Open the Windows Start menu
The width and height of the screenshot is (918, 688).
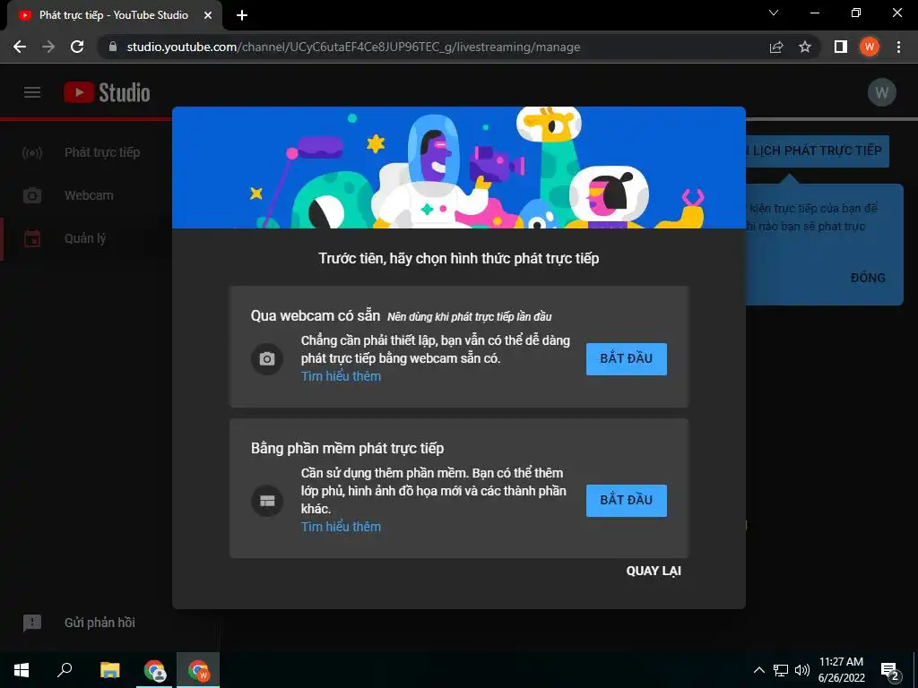[22, 670]
